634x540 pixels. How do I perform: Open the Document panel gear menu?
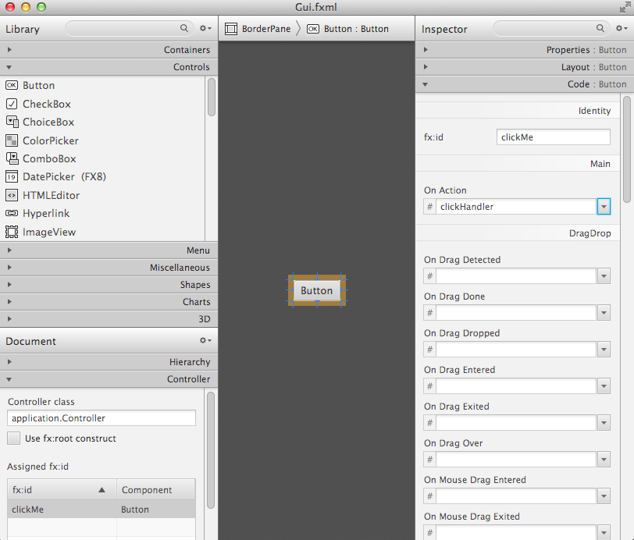(205, 340)
